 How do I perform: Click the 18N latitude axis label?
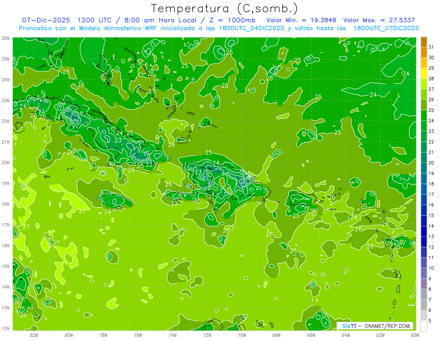6,204
